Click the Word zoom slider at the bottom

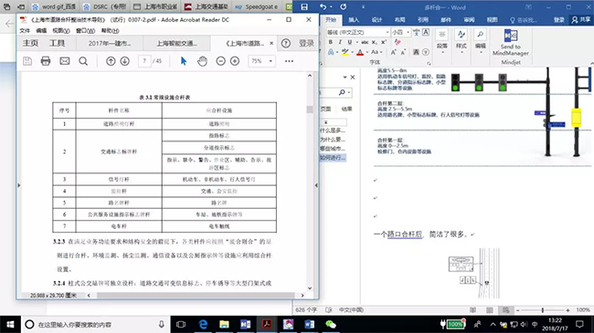pyautogui.click(x=543, y=310)
